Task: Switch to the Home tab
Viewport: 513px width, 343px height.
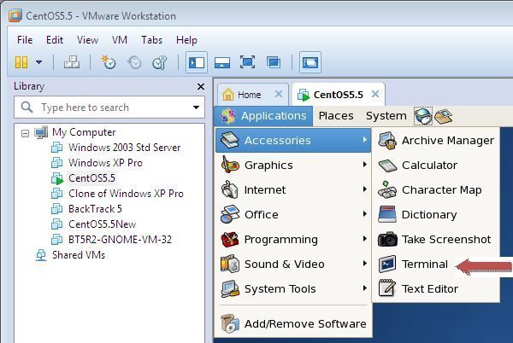Action: click(x=249, y=95)
